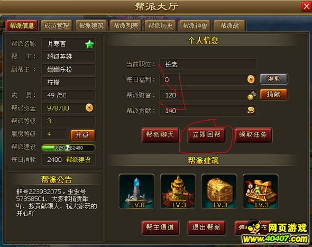Click the 帮派建设 progress bar

[x=68, y=148]
